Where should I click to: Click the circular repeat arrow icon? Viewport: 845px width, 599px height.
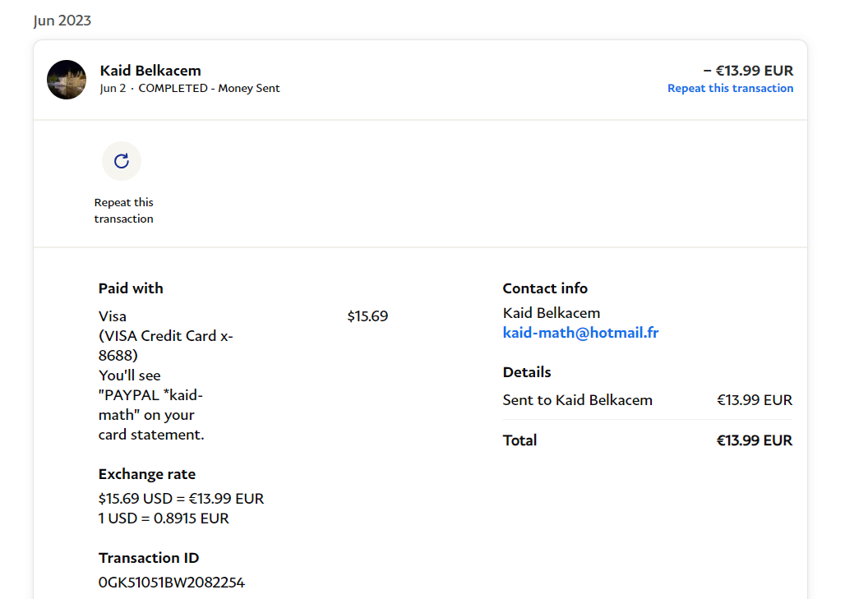coord(122,161)
